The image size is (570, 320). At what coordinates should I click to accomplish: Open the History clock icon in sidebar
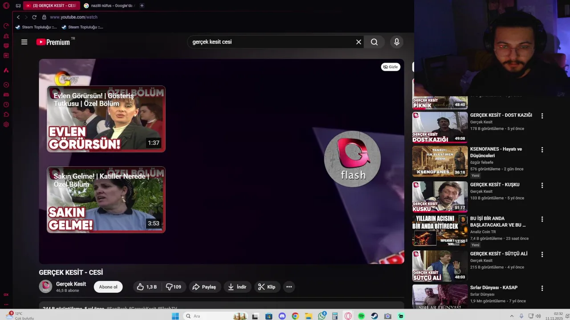6,105
